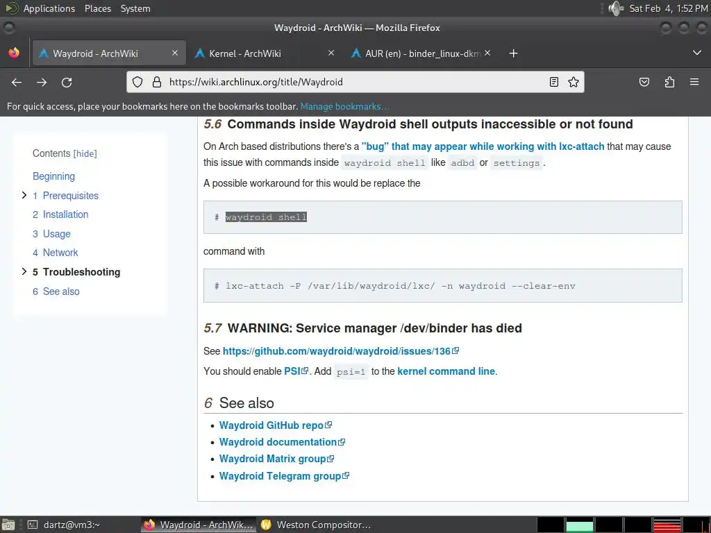Open the list all tabs dropdown arrow
The height and width of the screenshot is (533, 711).
point(697,53)
